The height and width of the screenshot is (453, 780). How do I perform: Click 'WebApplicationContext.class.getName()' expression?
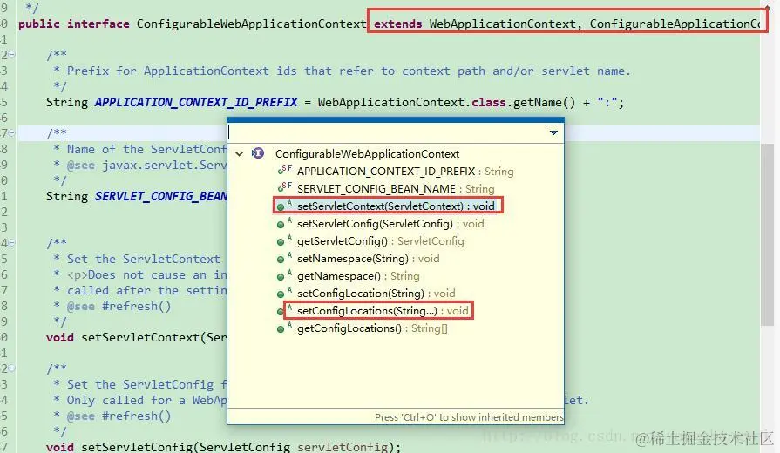pos(446,103)
